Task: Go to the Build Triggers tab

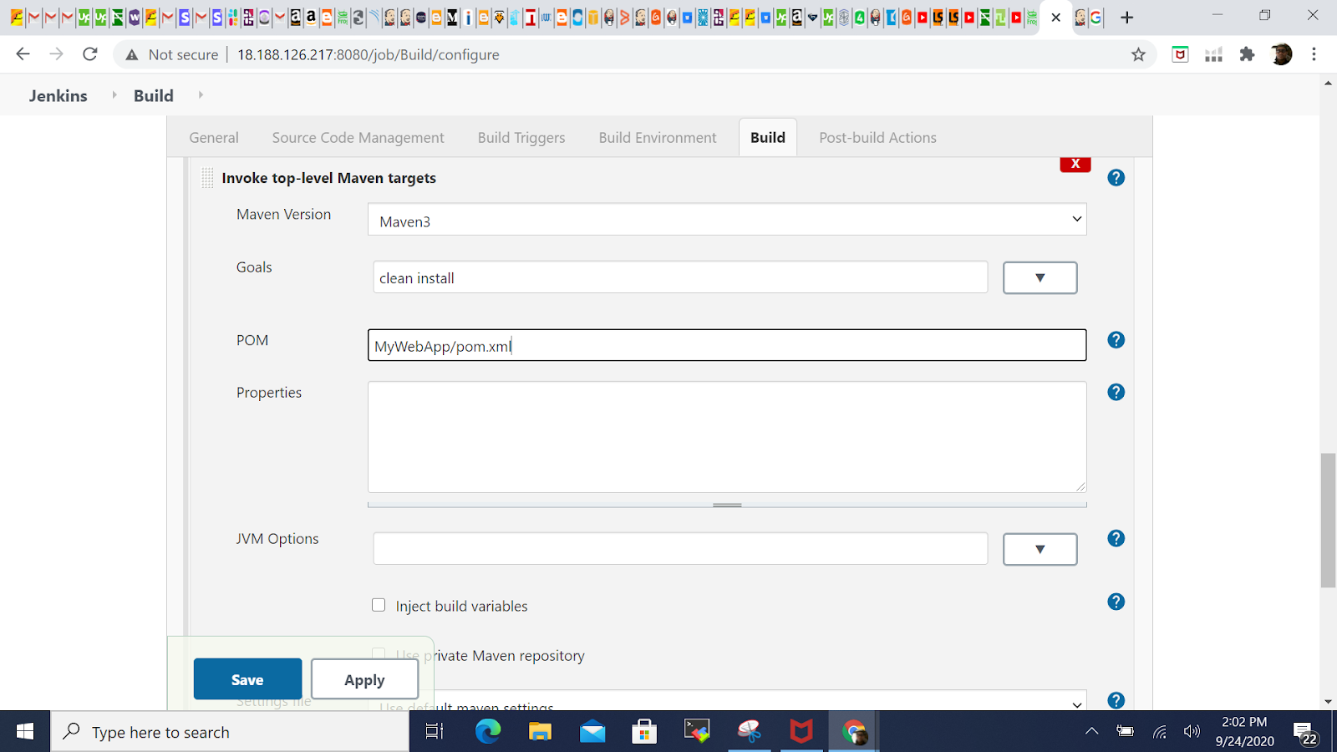Action: (521, 138)
